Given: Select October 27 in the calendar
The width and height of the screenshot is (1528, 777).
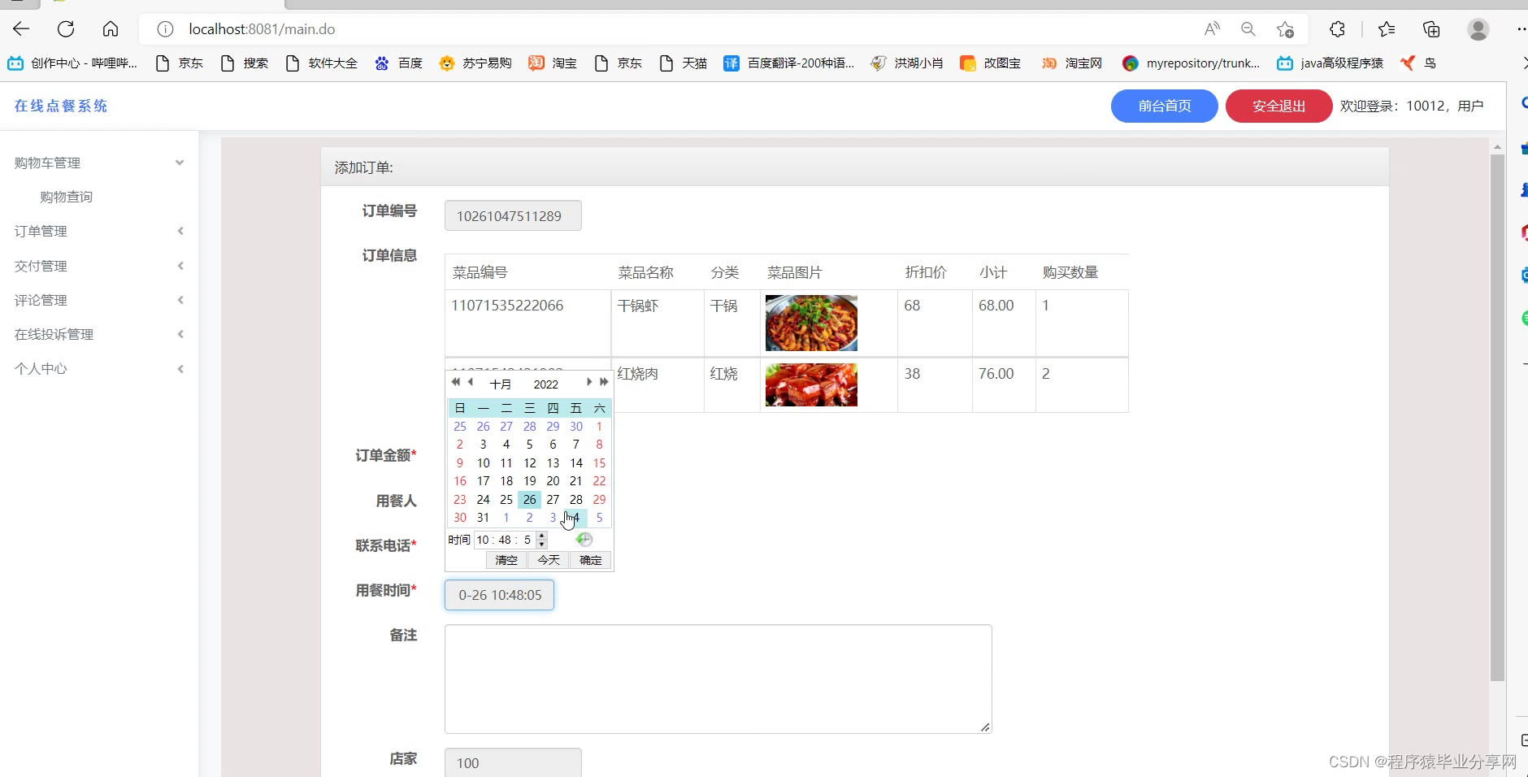Looking at the screenshot, I should pos(553,499).
